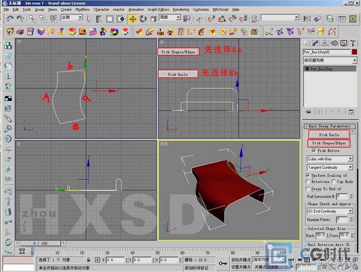Viewport: 361px width, 272px height.
Task: Click the question mark help button
Action: click(352, 132)
